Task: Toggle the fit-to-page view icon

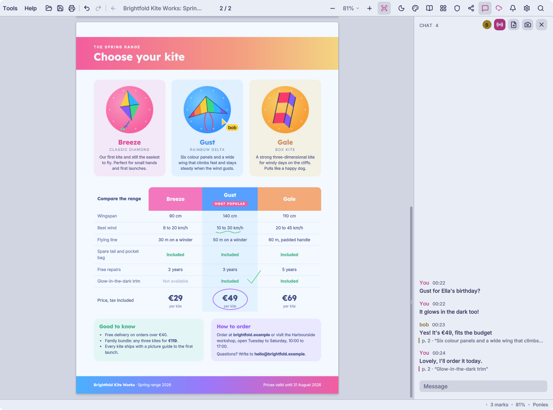Action: [x=384, y=8]
